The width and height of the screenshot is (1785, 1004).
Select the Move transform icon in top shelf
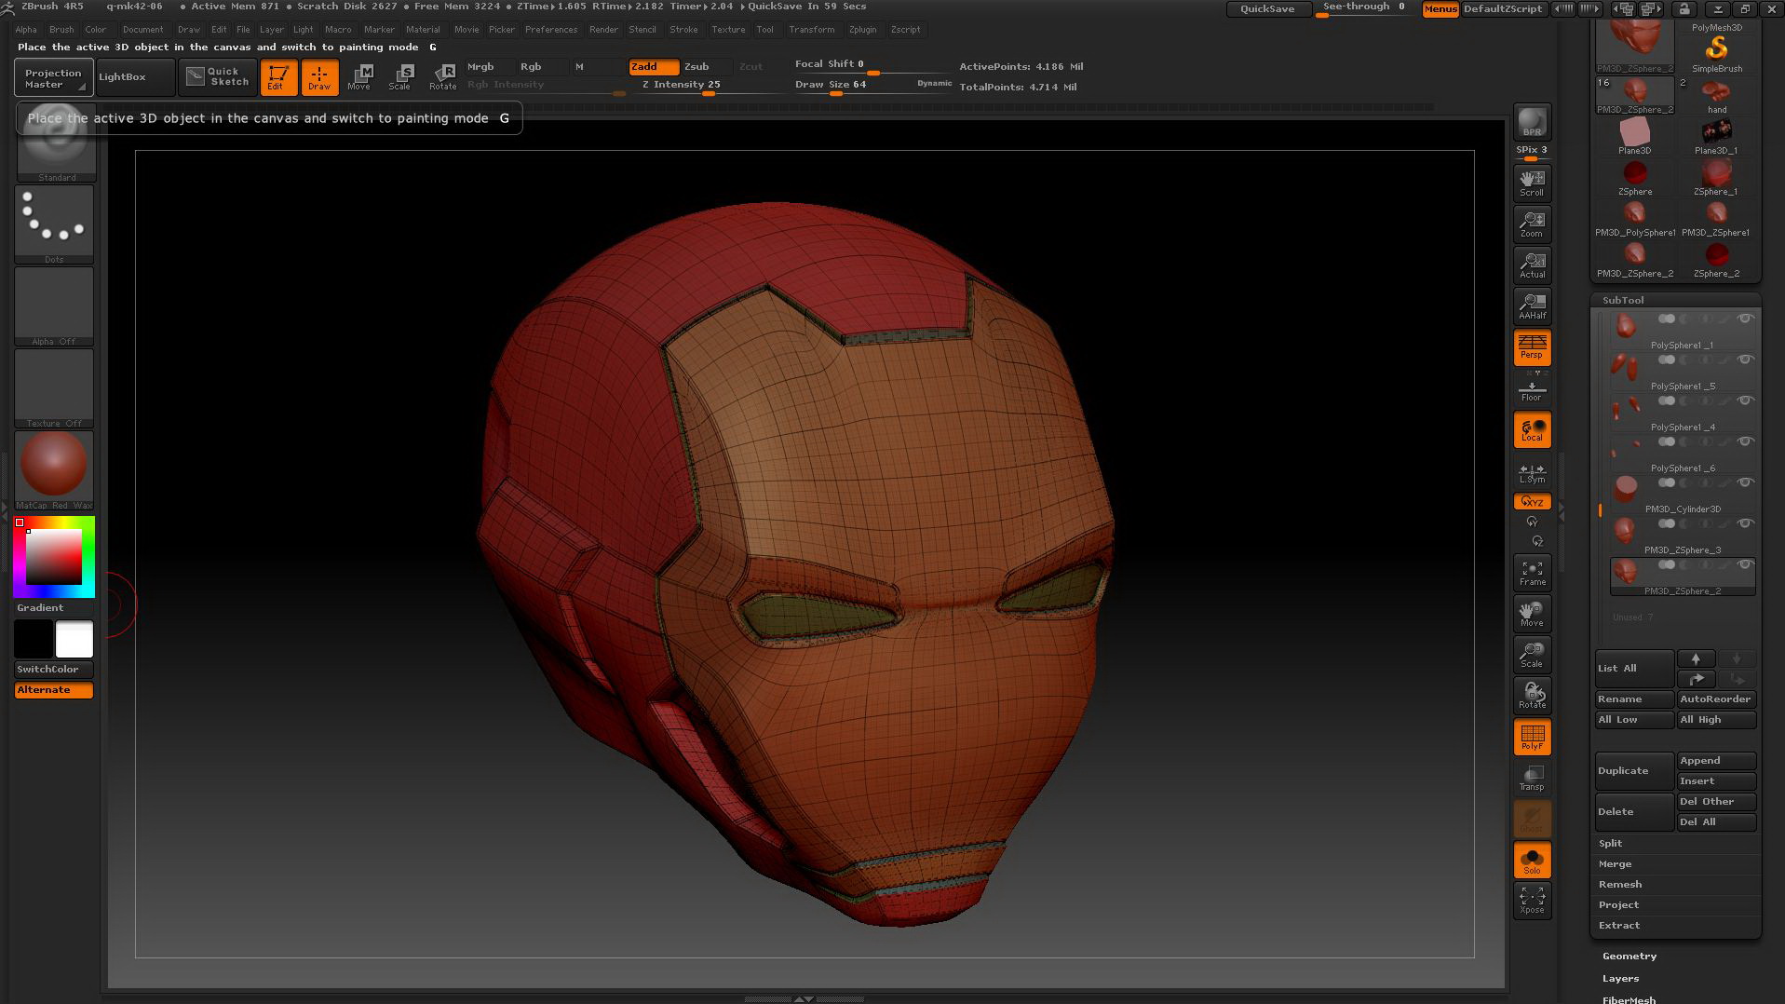(x=359, y=77)
